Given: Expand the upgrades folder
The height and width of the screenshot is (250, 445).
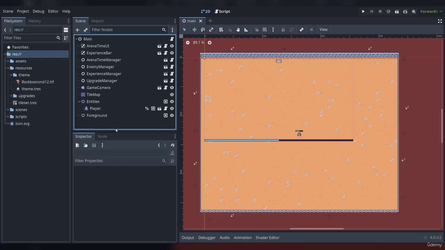Looking at the screenshot, I should (11, 96).
